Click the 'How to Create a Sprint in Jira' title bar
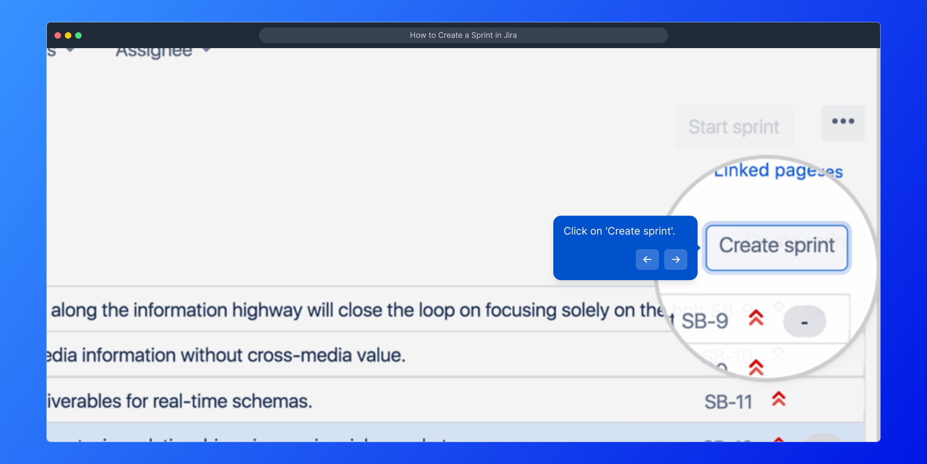The height and width of the screenshot is (464, 927). [x=463, y=35]
